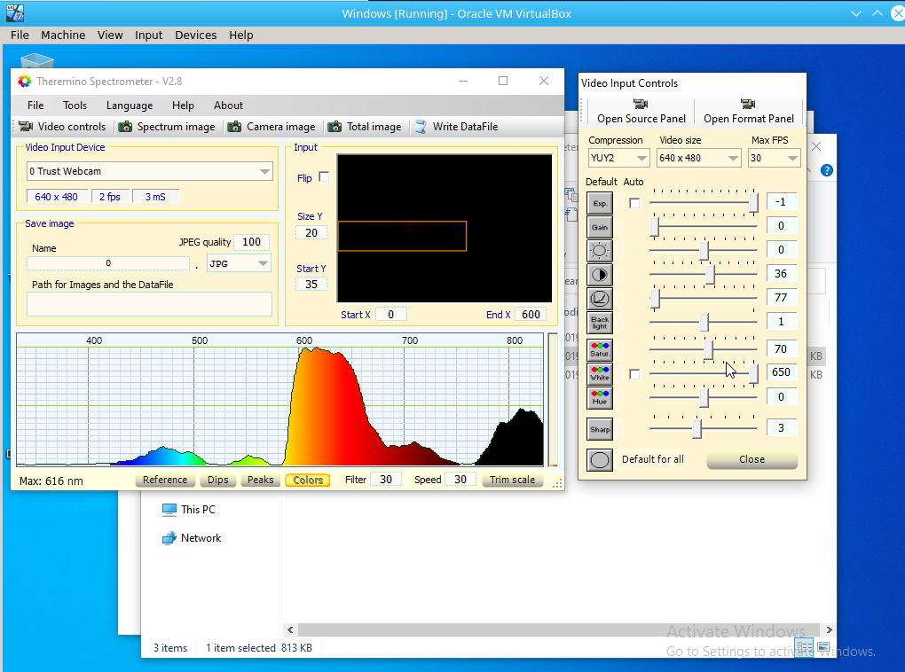905x672 pixels.
Task: Click the End X value field
Action: point(531,315)
